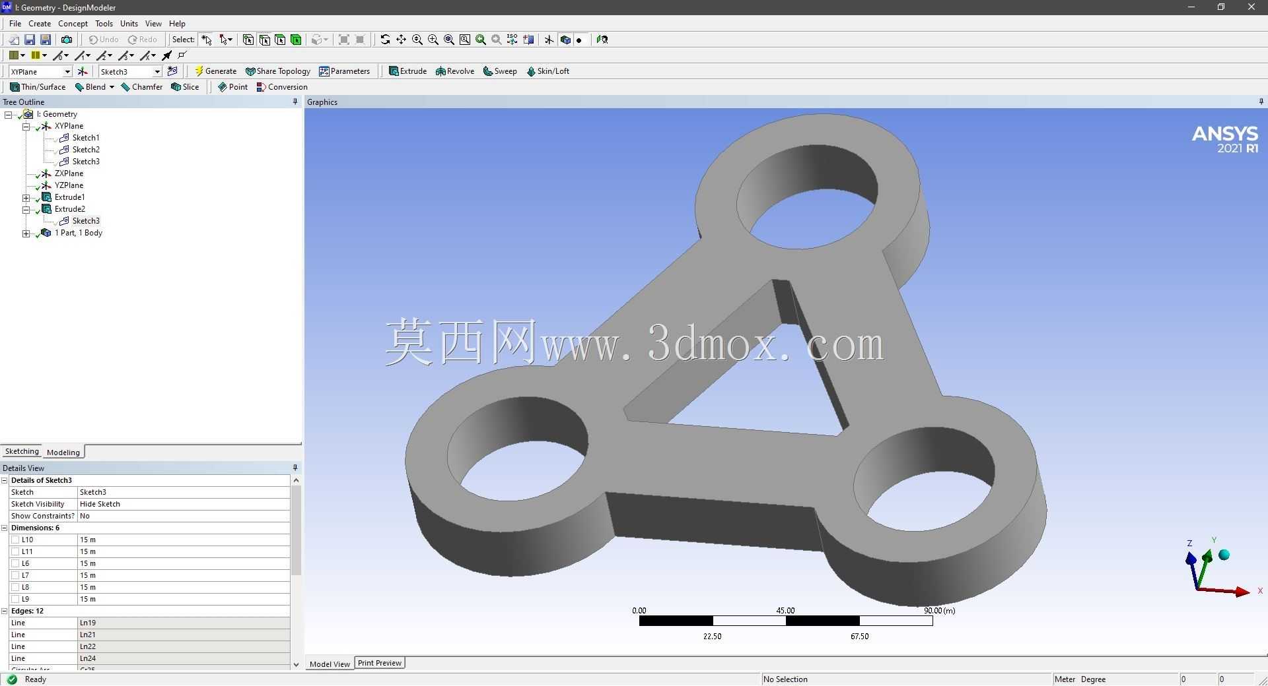Image resolution: width=1268 pixels, height=686 pixels.
Task: Select the Pan view tool
Action: (401, 40)
